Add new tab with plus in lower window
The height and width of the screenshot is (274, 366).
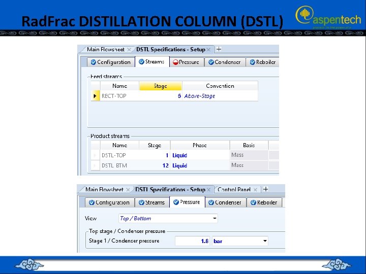[x=266, y=189]
